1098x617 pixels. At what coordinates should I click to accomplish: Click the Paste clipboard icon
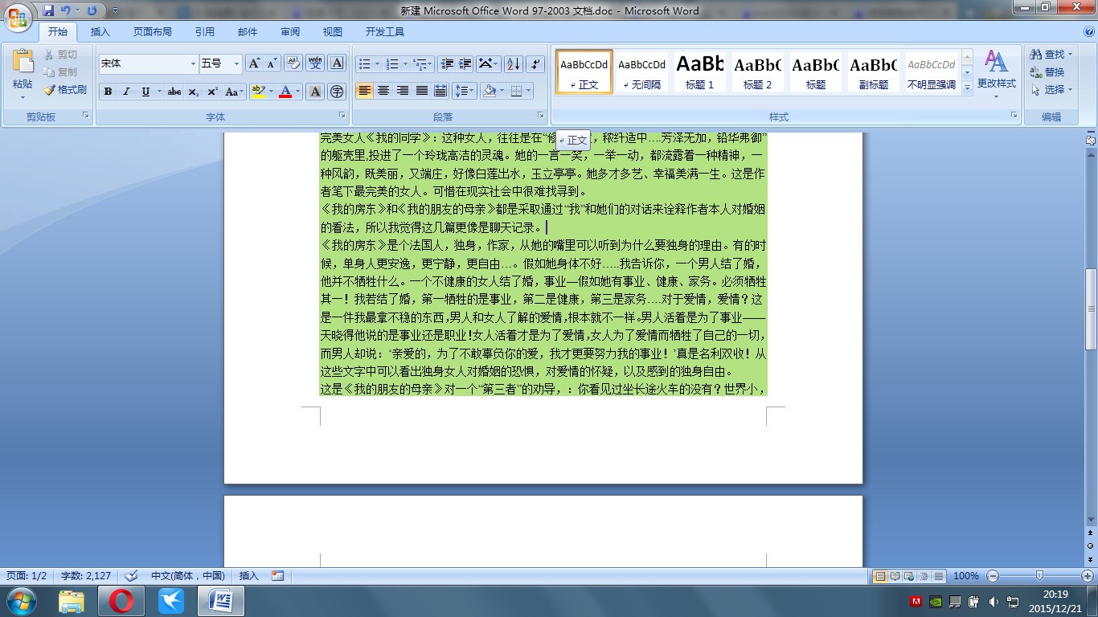[23, 63]
